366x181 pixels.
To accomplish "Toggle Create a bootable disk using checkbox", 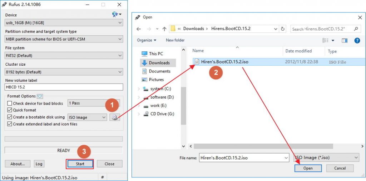I will click(x=10, y=117).
